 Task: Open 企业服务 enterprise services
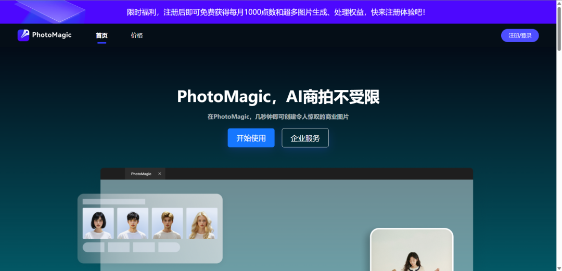tap(305, 138)
